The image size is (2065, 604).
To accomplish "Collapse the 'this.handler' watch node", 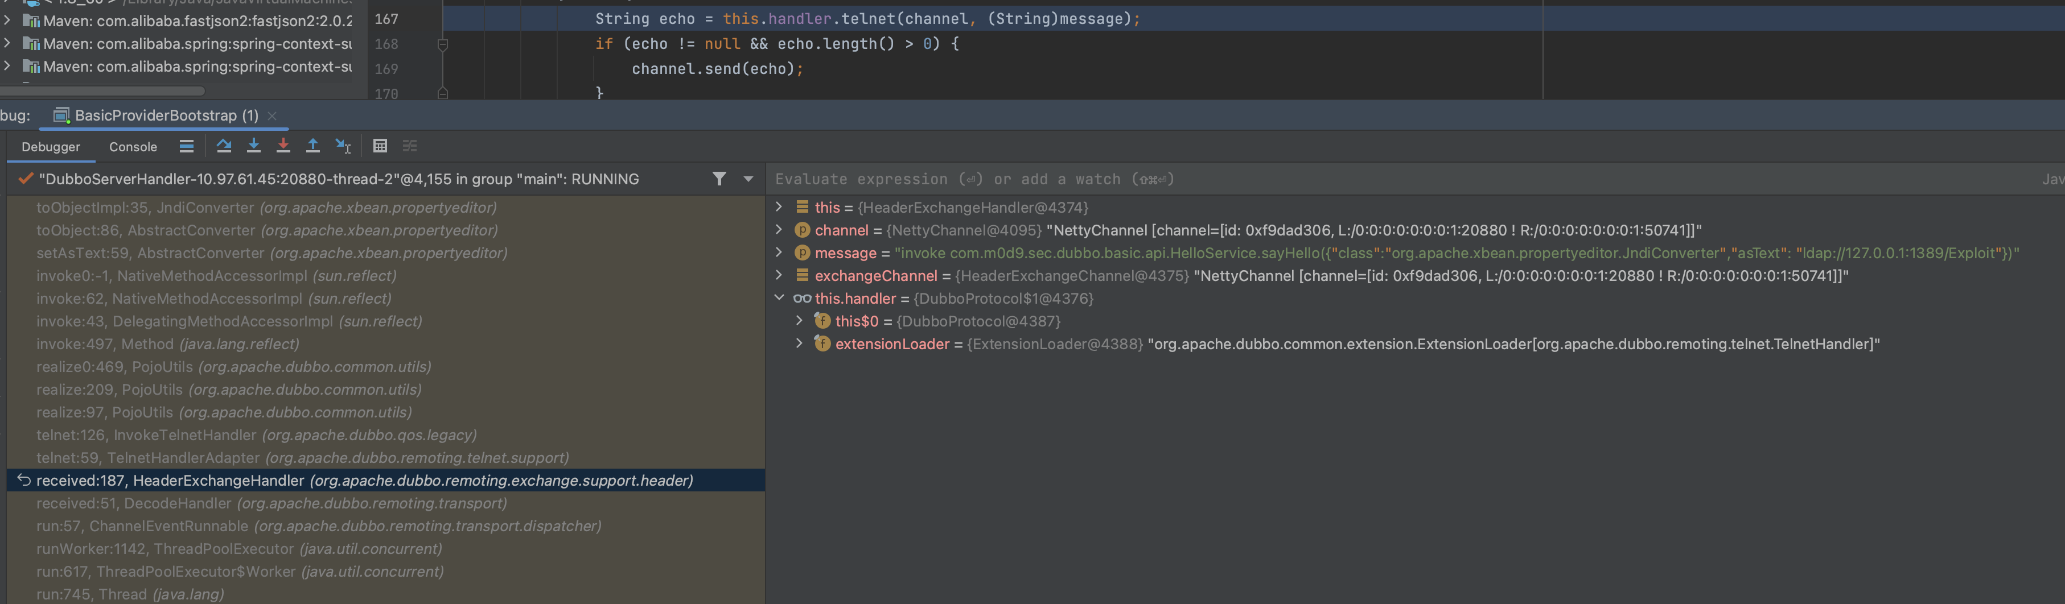I will pos(779,298).
